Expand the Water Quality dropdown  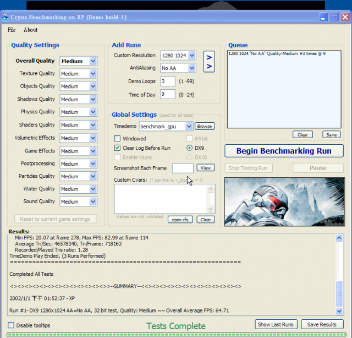click(x=93, y=189)
